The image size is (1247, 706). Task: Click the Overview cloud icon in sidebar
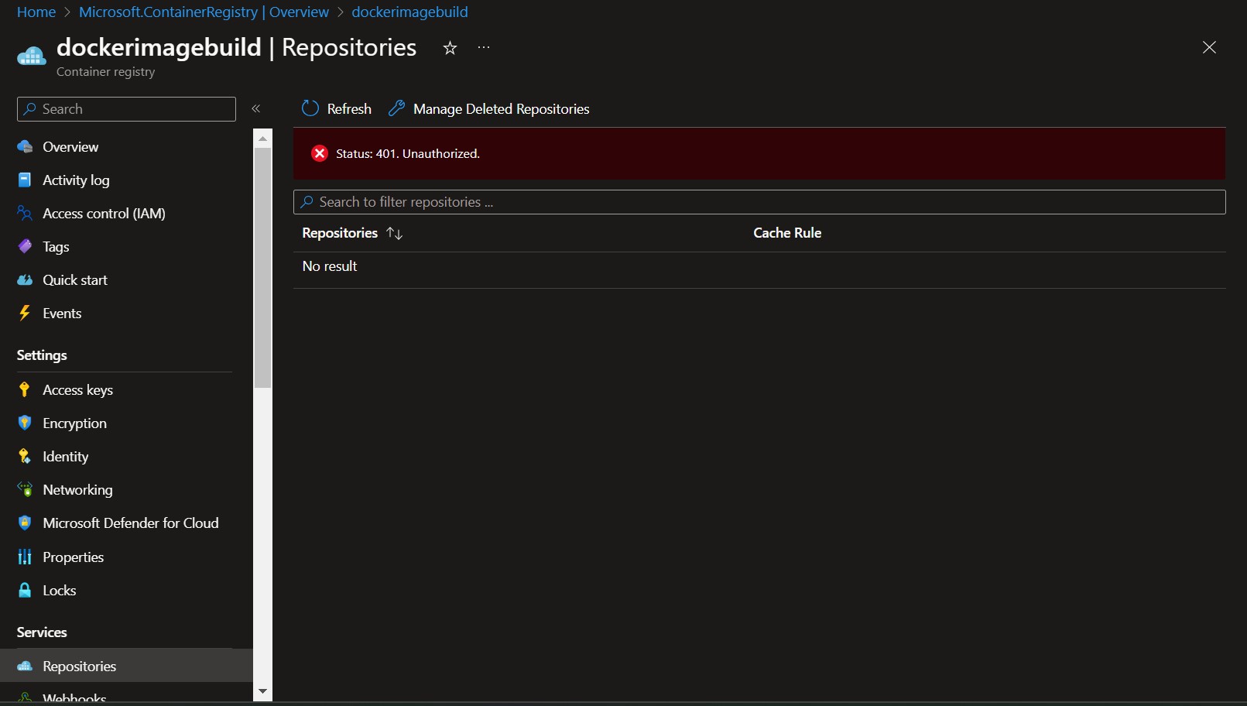point(25,147)
